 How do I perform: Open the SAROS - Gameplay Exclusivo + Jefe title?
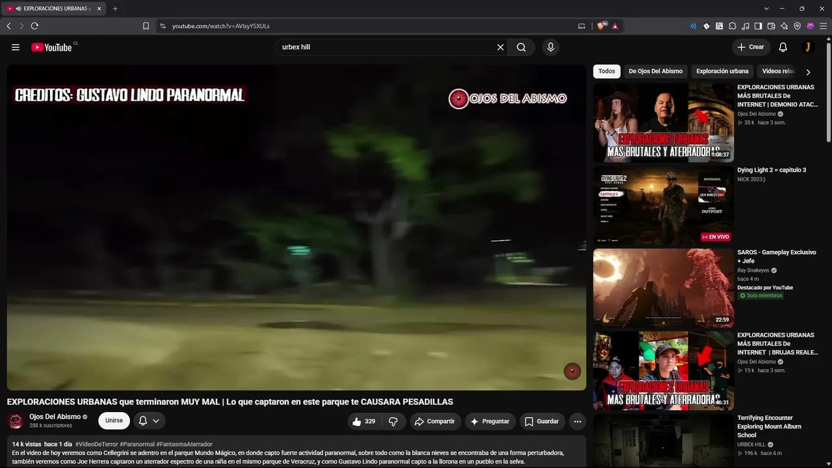(776, 257)
